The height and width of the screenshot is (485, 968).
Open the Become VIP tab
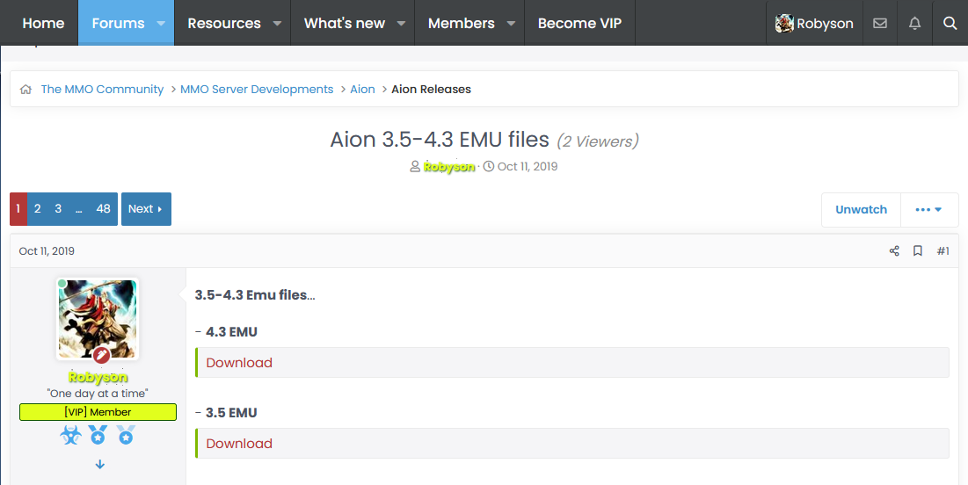click(x=579, y=24)
